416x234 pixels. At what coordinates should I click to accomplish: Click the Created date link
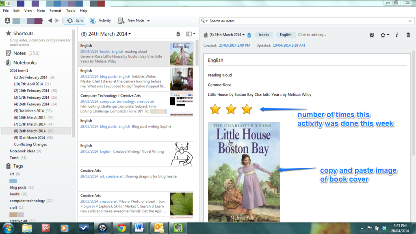234,45
